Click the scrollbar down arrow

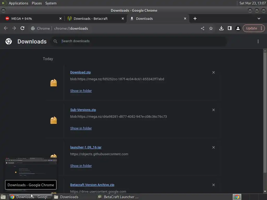(265, 191)
